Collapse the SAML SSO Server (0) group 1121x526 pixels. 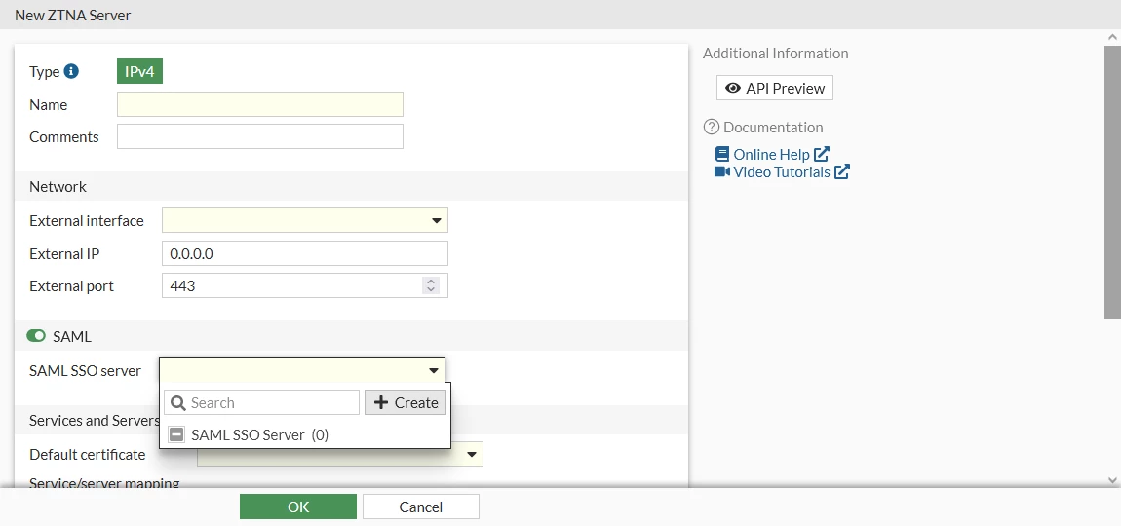[176, 434]
